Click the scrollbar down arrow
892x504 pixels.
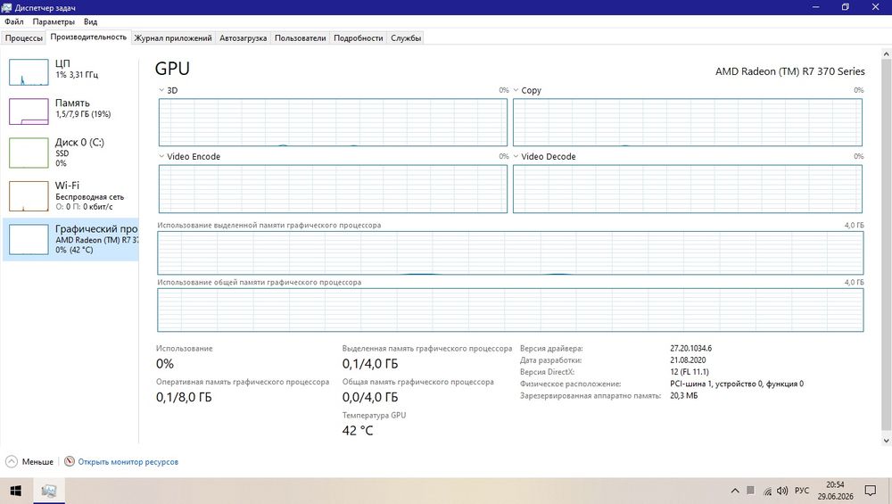pyautogui.click(x=886, y=441)
